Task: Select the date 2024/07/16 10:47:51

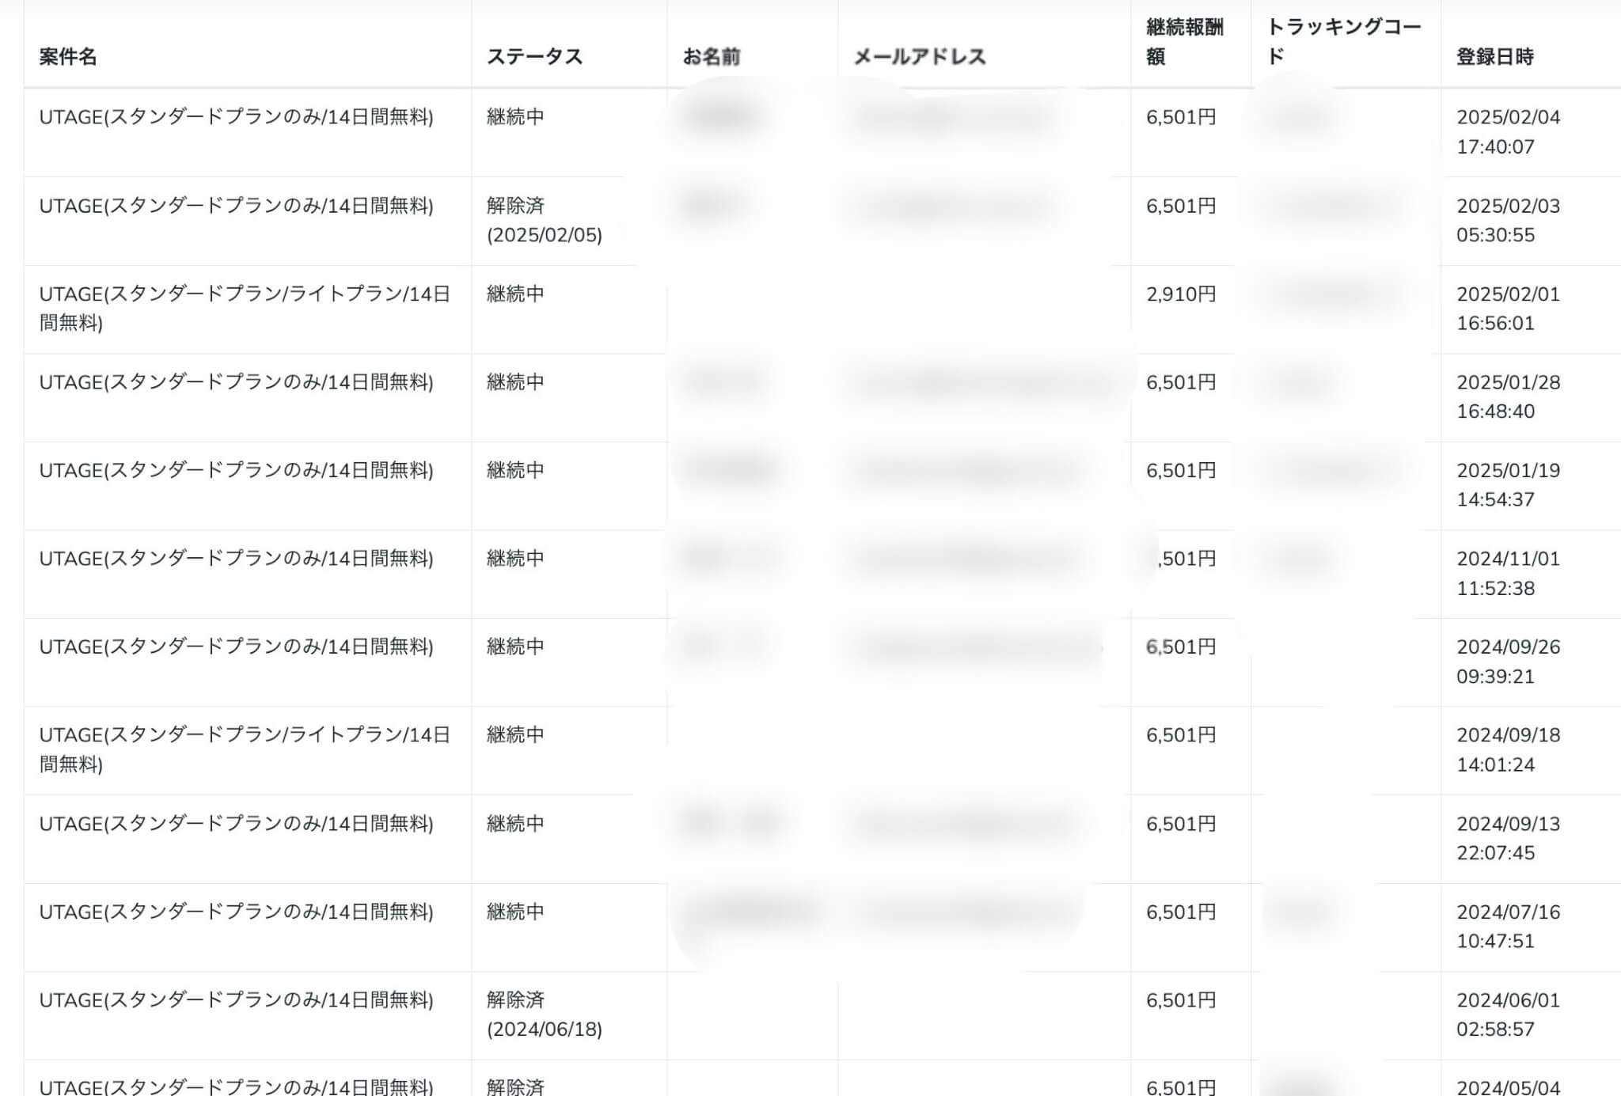Action: 1509,926
